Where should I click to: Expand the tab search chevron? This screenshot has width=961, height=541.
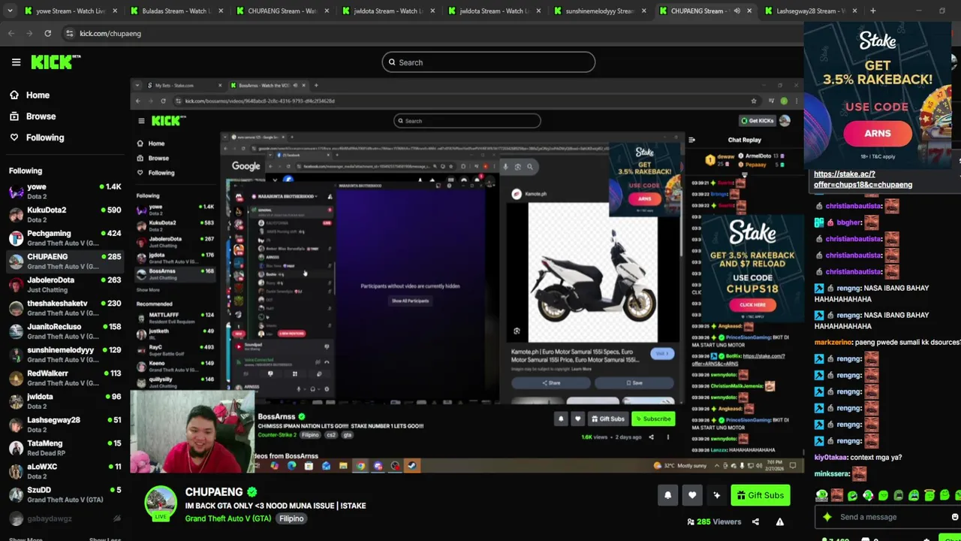point(11,11)
